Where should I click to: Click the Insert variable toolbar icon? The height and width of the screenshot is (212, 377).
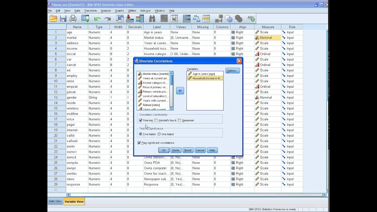coord(174,19)
